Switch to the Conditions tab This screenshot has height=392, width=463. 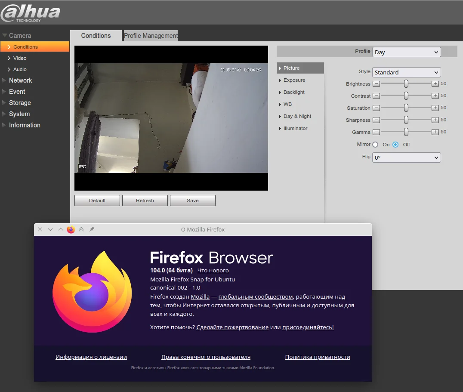click(96, 36)
